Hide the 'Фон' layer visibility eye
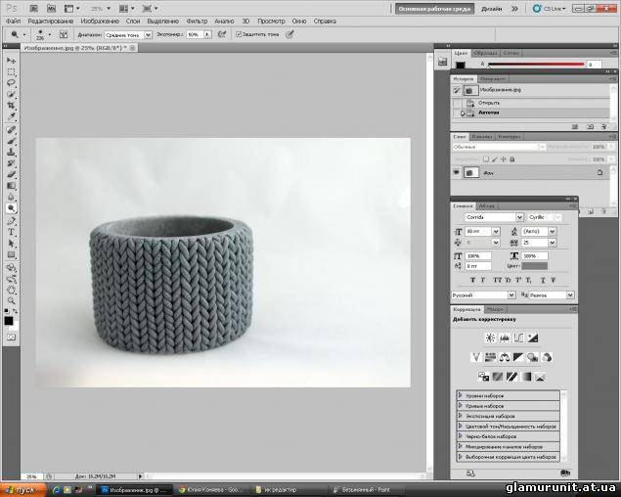The width and height of the screenshot is (621, 497). [457, 172]
